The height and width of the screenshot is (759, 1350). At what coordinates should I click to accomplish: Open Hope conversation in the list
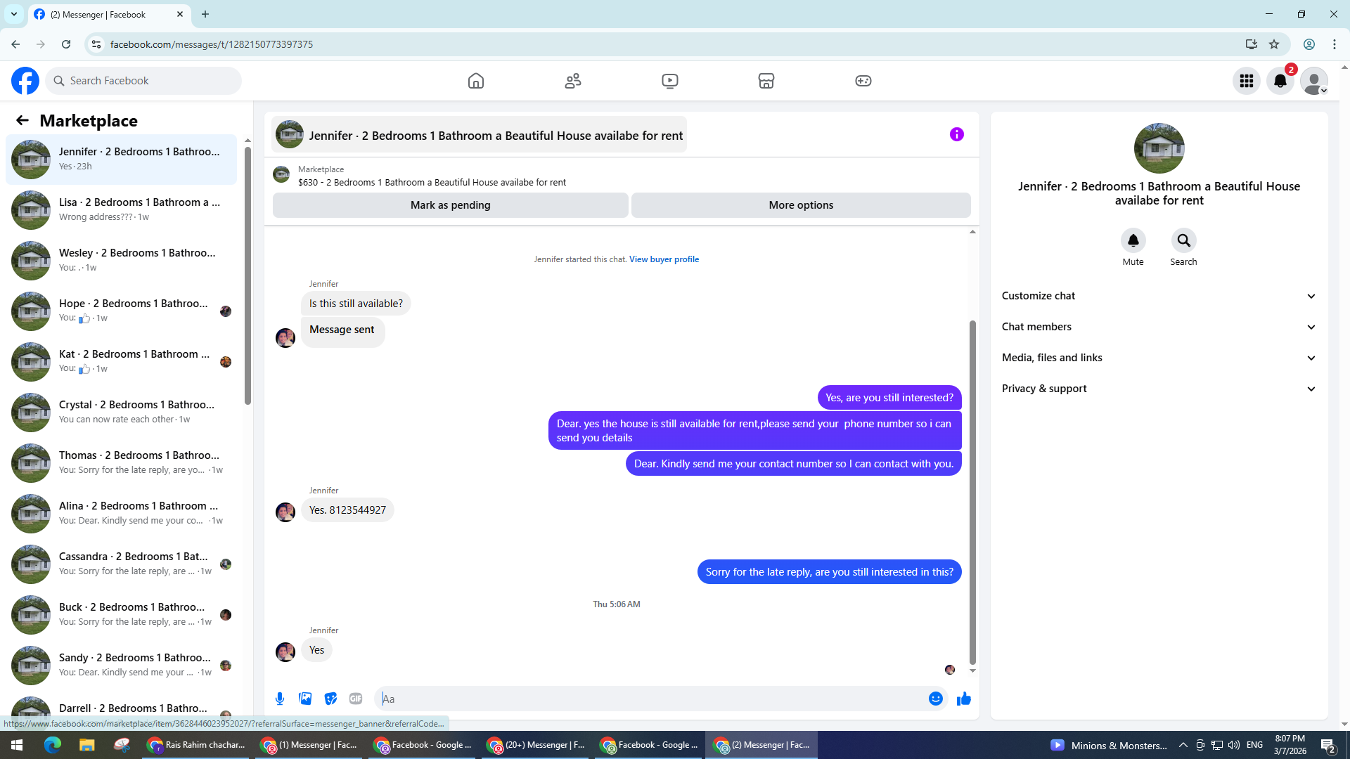pyautogui.click(x=121, y=311)
